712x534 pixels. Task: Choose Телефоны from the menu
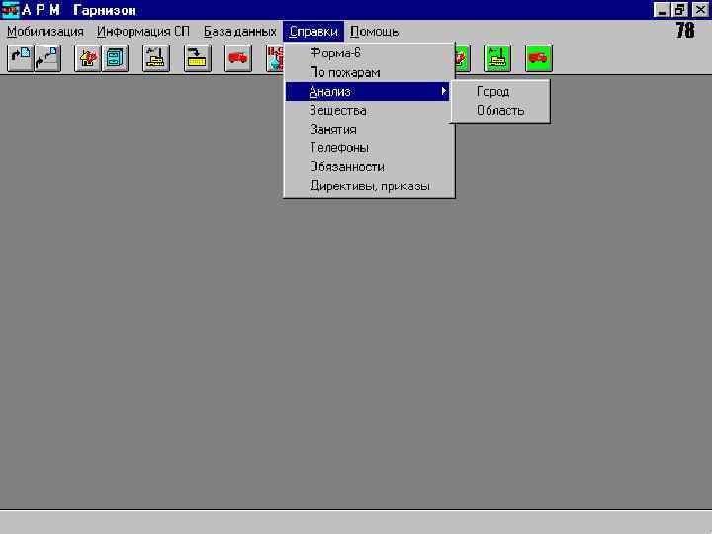(x=367, y=148)
